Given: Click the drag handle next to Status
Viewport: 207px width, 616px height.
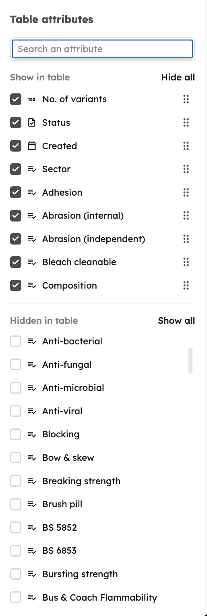Looking at the screenshot, I should coord(186,122).
